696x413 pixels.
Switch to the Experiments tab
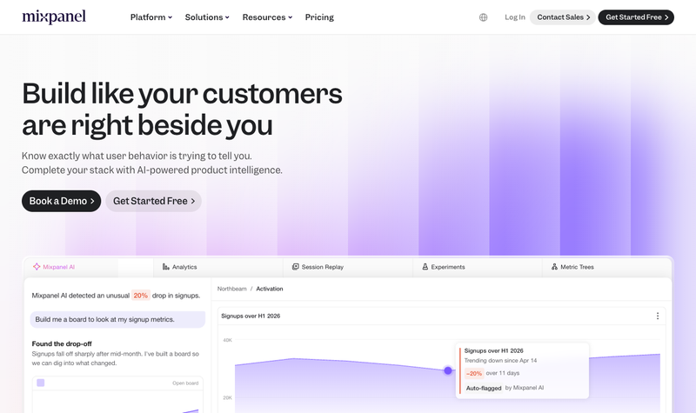(477, 267)
